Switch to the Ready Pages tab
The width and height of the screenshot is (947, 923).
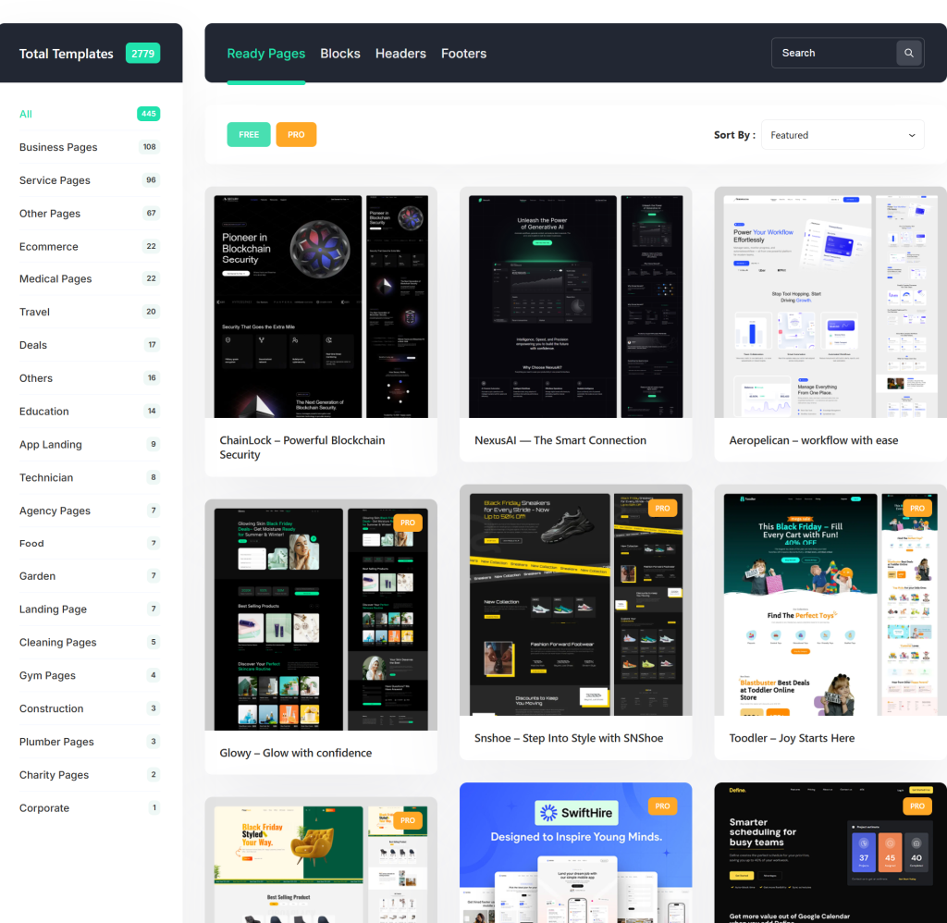265,53
